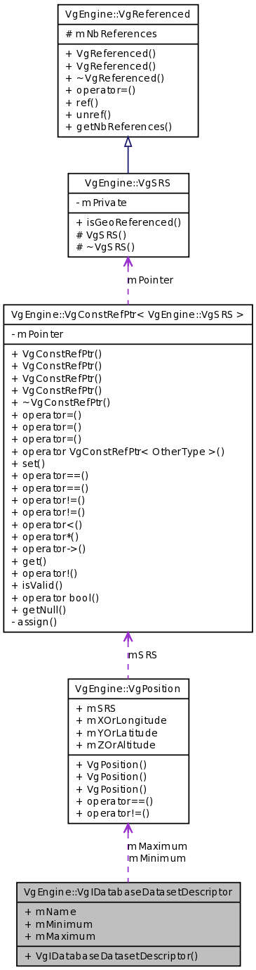Click the mNbReferences attribute
This screenshot has height=970, width=256.
tap(111, 34)
